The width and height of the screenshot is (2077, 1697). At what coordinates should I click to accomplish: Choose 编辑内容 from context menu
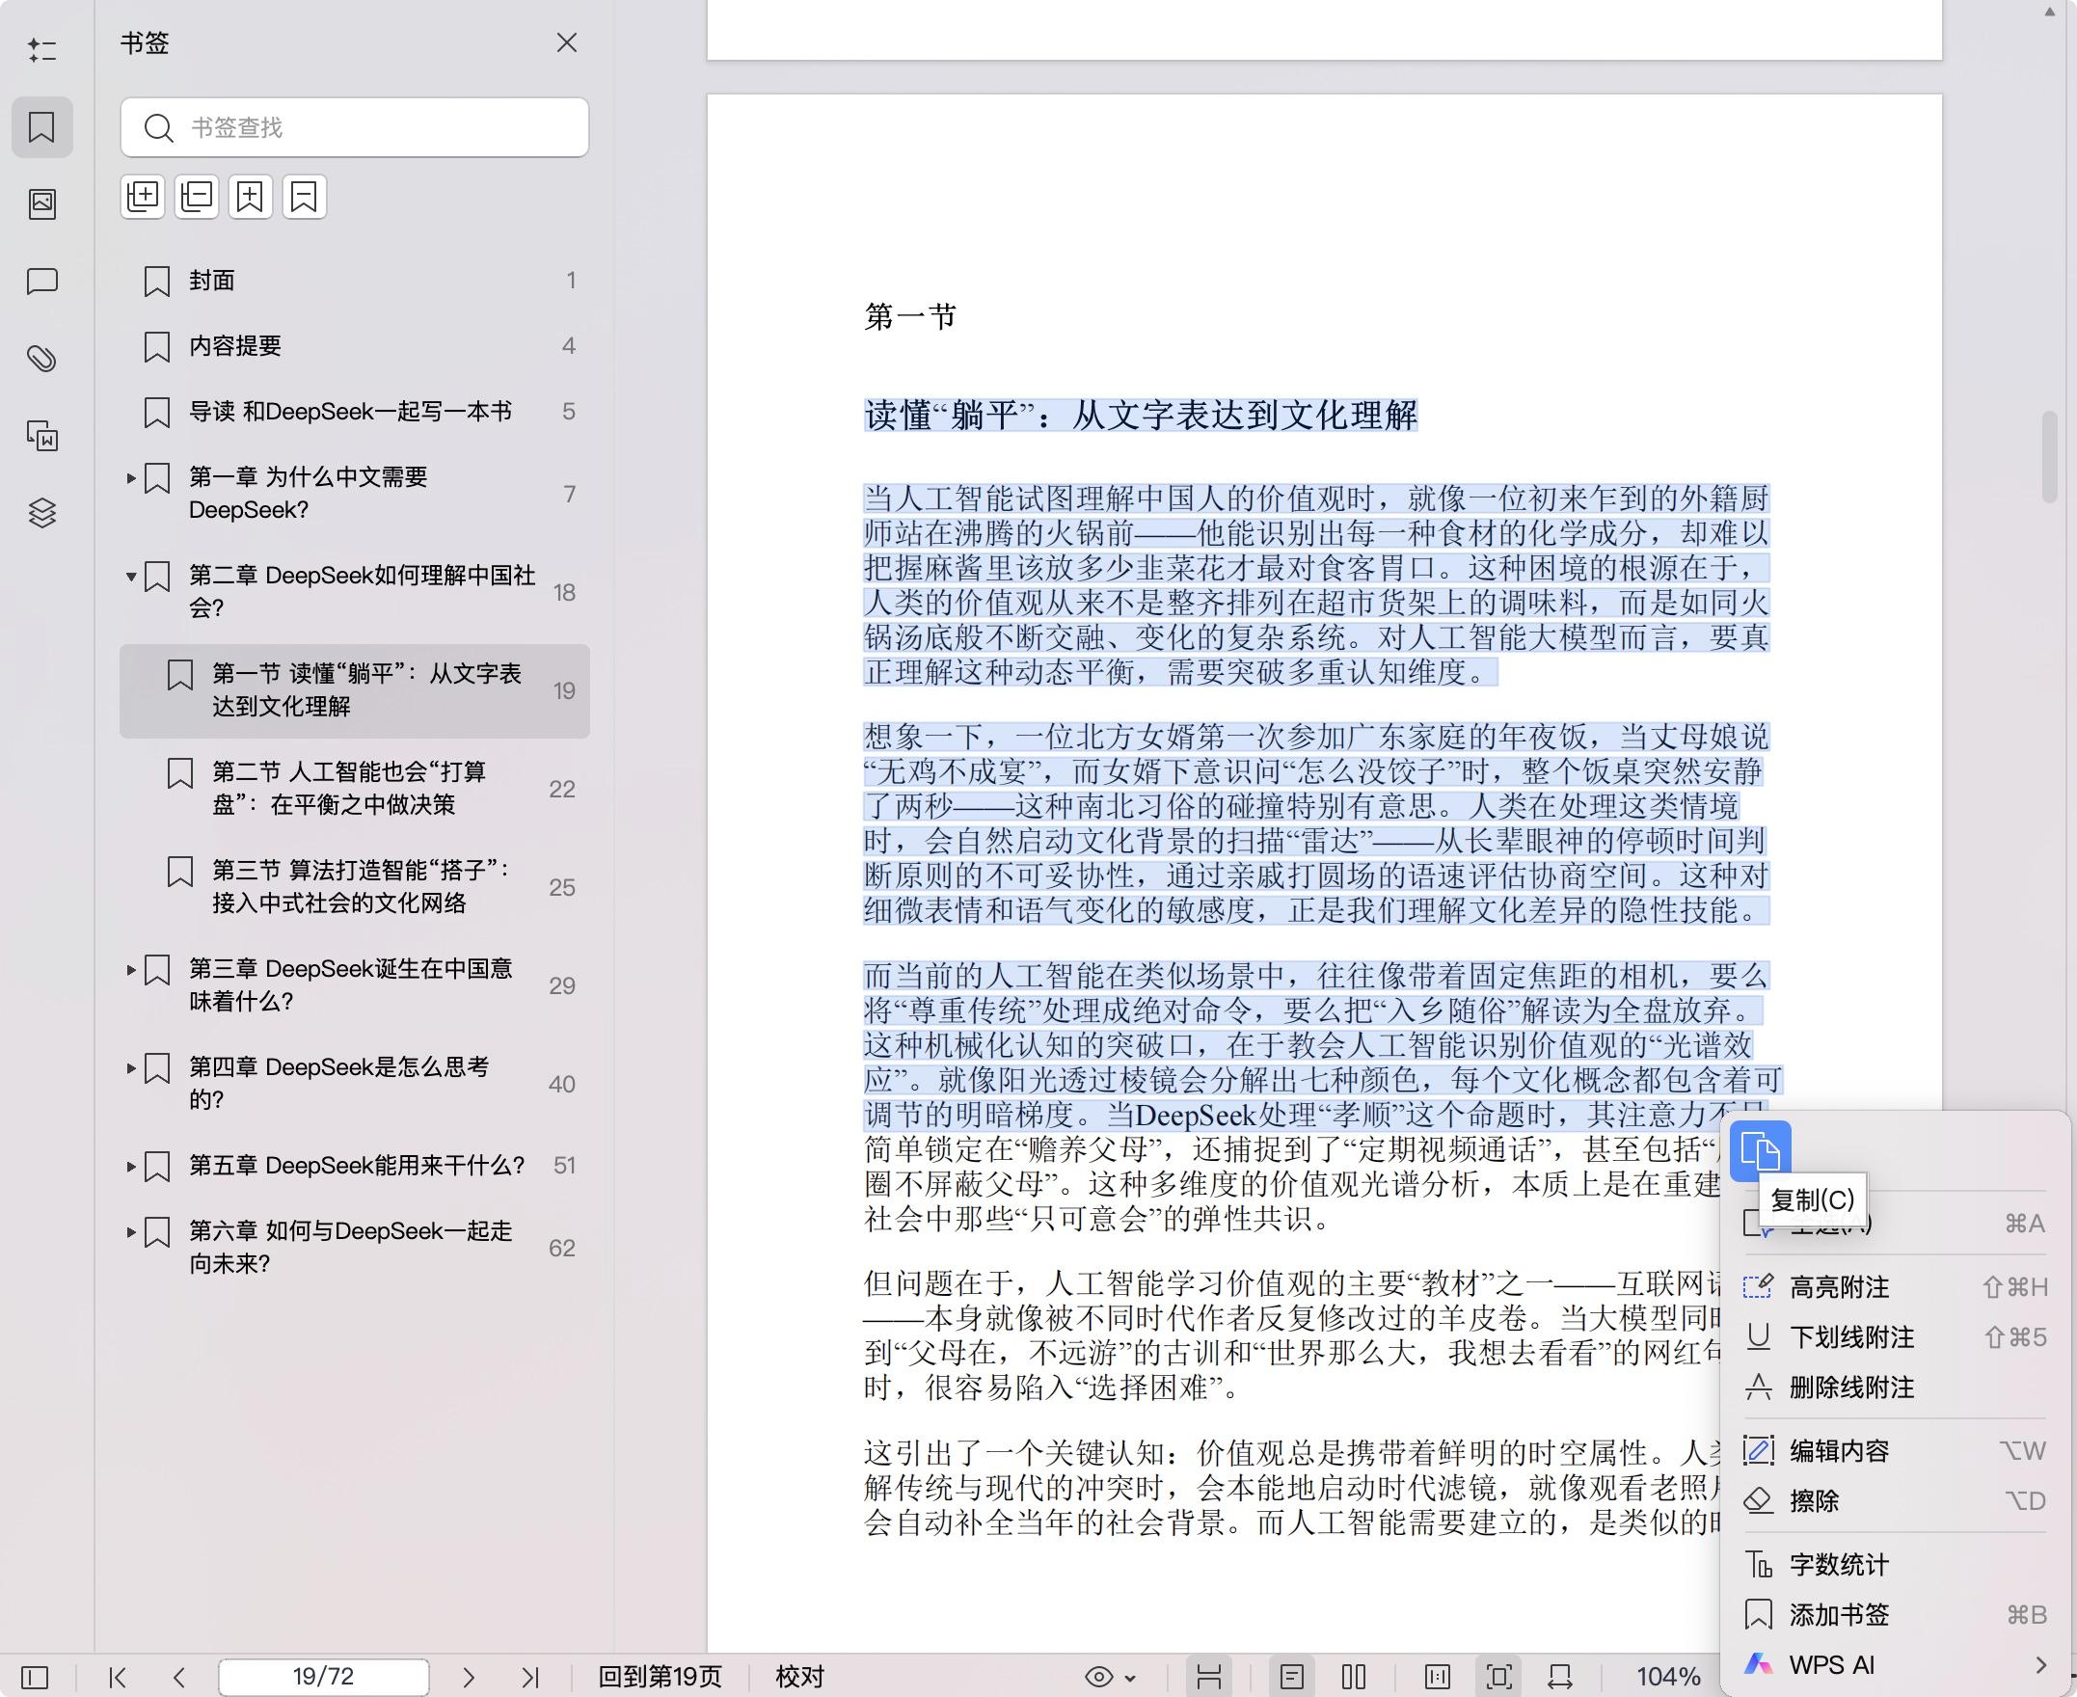tap(1894, 1451)
